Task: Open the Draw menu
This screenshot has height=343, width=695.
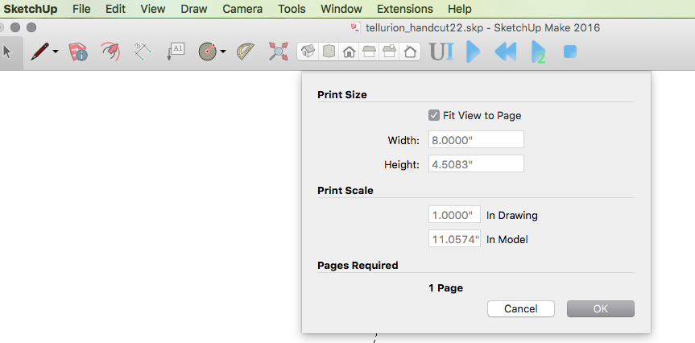Action: (x=195, y=9)
